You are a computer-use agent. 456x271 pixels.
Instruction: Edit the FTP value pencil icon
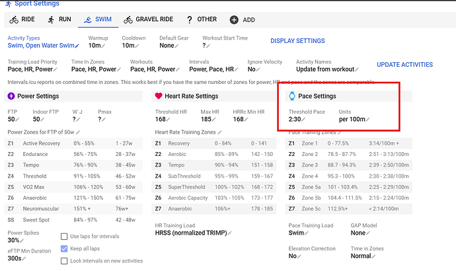click(x=17, y=120)
